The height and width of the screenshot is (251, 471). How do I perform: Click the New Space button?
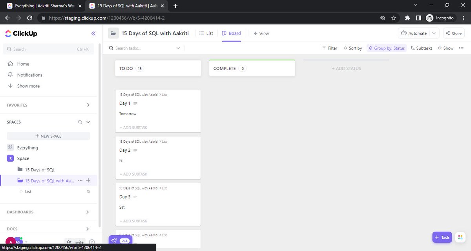[x=48, y=136]
